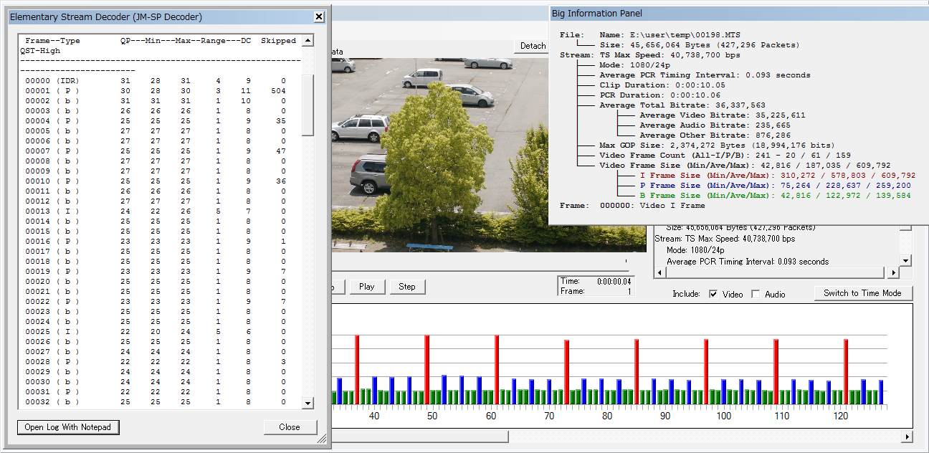Click the decoder log scroll-up arrow
929x453 pixels.
tap(308, 41)
